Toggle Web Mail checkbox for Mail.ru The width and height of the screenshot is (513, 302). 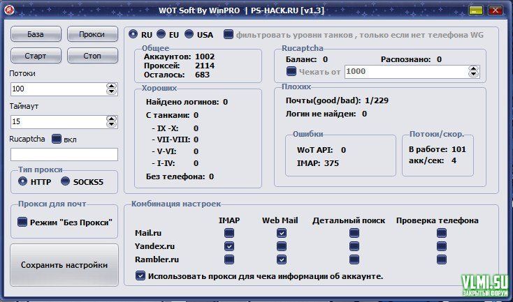click(x=281, y=233)
